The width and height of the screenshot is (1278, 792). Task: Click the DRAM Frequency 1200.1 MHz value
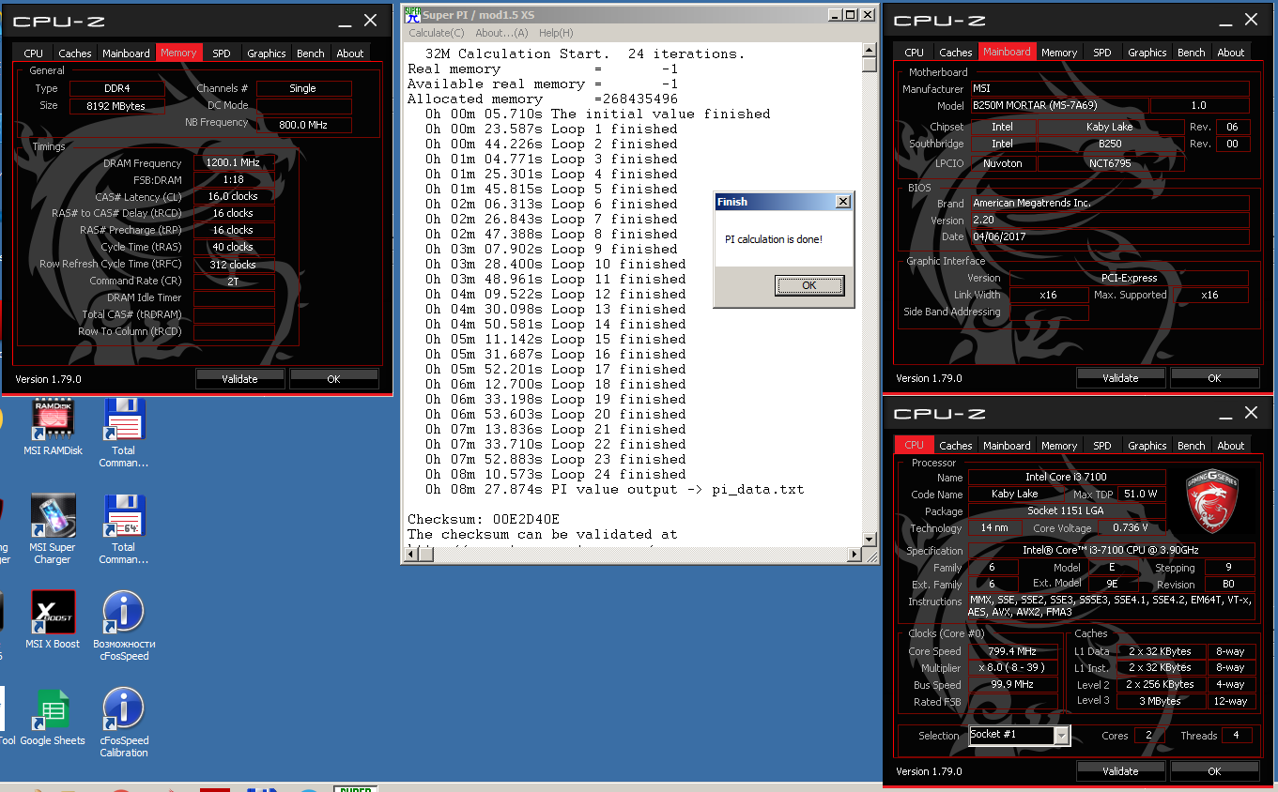click(x=234, y=163)
